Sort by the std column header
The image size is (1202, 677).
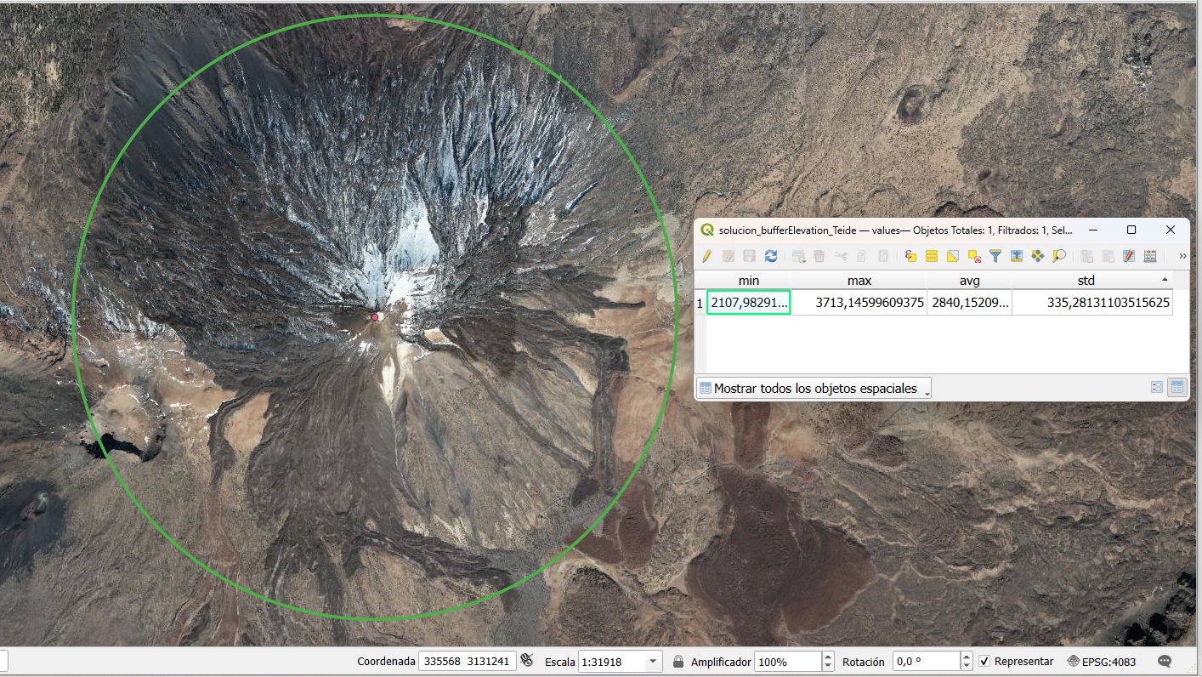[1092, 281]
